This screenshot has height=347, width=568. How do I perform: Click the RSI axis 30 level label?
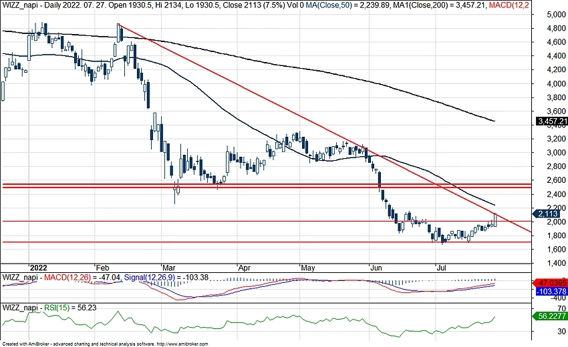coord(562,331)
